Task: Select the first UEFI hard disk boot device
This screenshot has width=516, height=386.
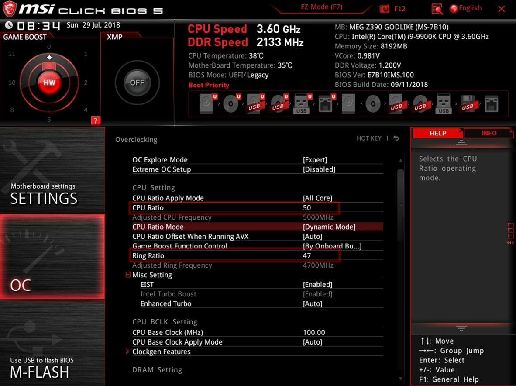Action: (x=208, y=103)
